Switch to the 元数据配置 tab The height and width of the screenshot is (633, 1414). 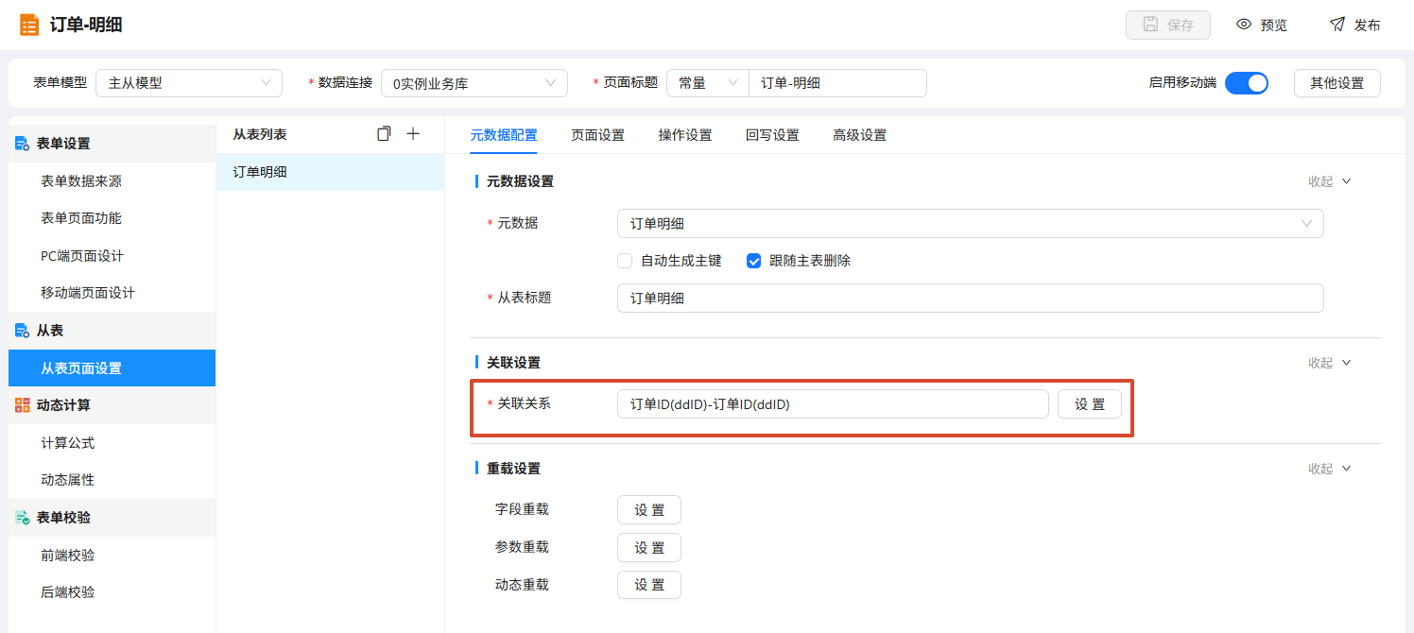[x=504, y=135]
